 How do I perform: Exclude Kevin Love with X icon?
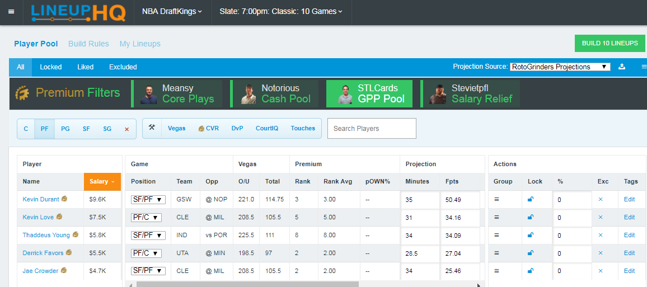click(601, 217)
